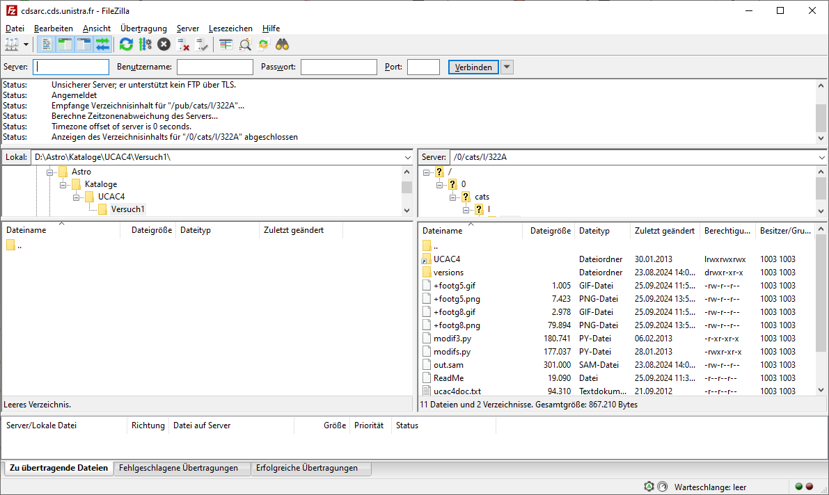Viewport: 829px width, 495px height.
Task: Open the remote server path dropdown
Action: tap(821, 157)
